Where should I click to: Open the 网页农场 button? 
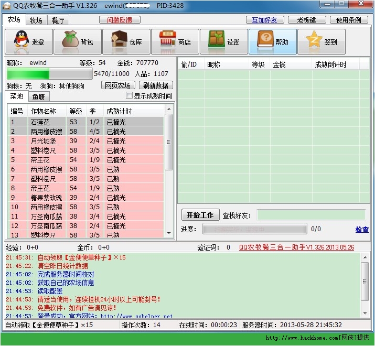[118, 85]
